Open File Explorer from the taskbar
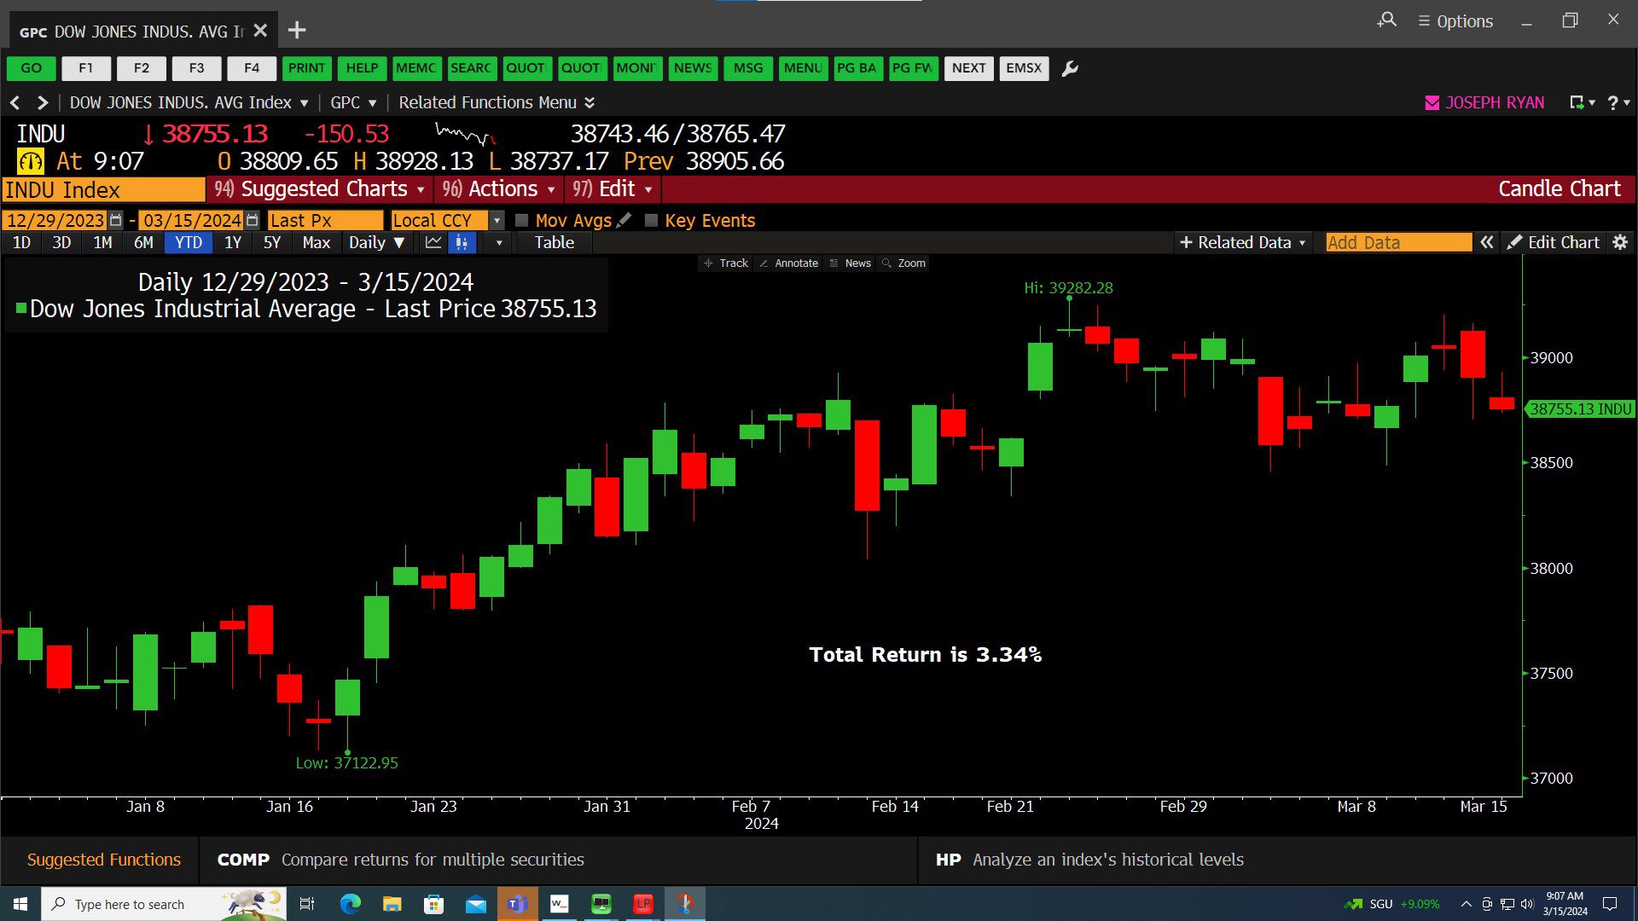The height and width of the screenshot is (921, 1638). (x=392, y=904)
